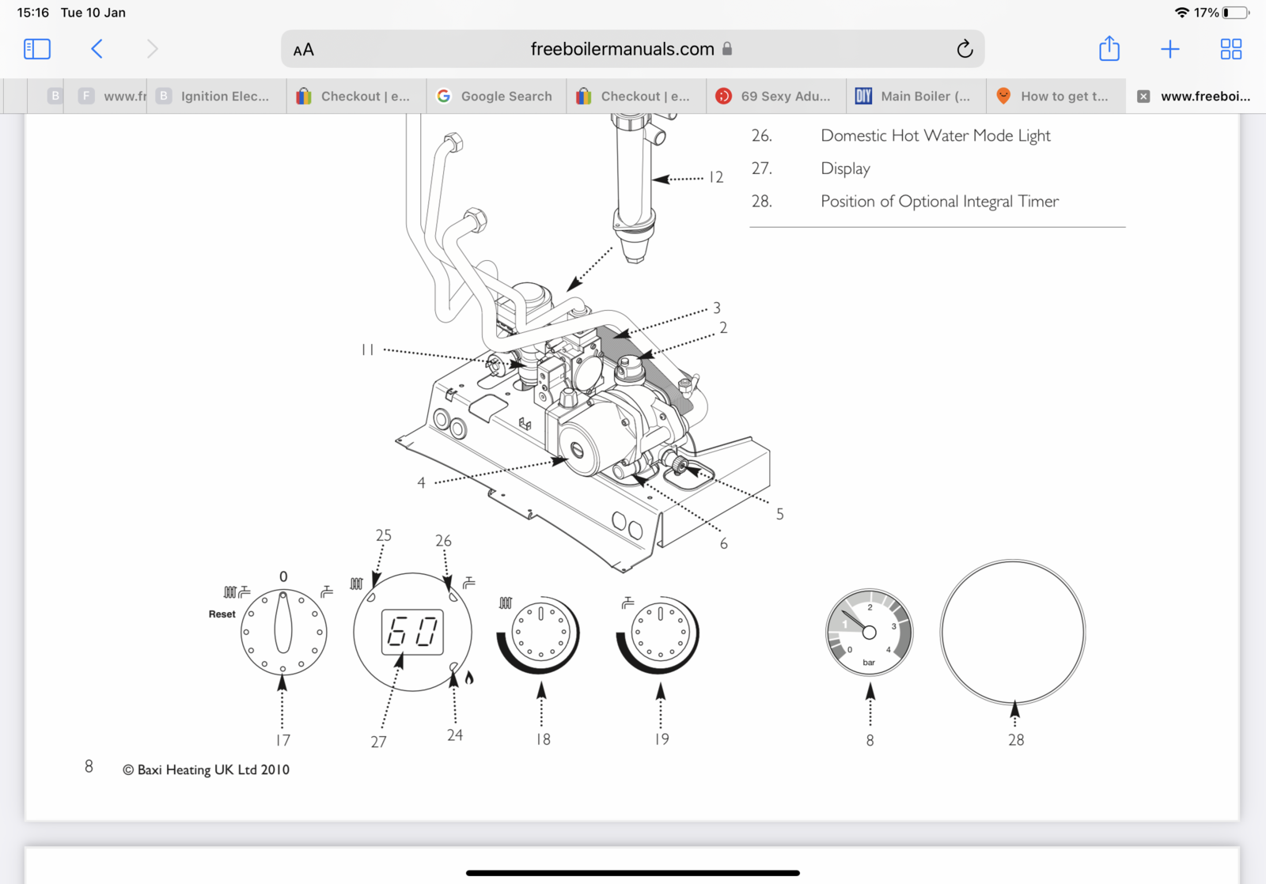
Task: Click the digital display showing 60
Action: (412, 632)
